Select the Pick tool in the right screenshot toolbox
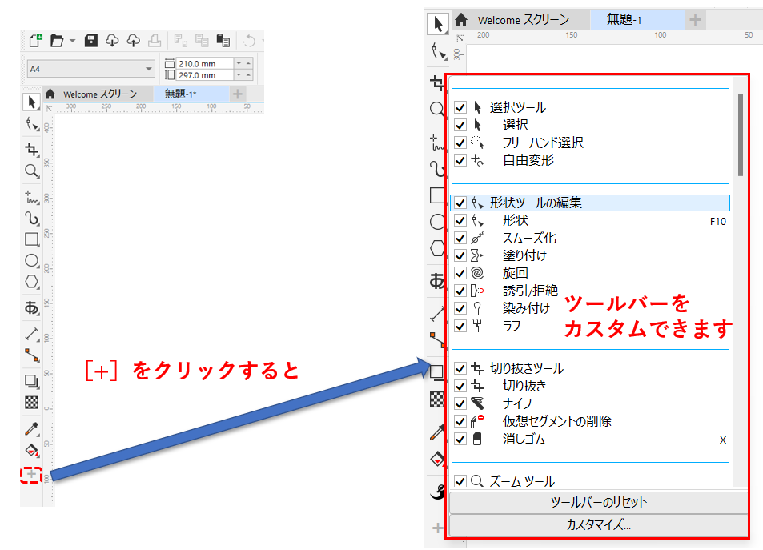Screen dimensions: 763x550 click(438, 24)
